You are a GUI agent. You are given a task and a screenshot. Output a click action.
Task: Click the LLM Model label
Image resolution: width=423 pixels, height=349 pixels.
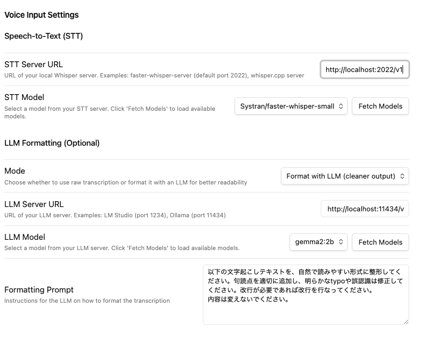click(x=25, y=237)
